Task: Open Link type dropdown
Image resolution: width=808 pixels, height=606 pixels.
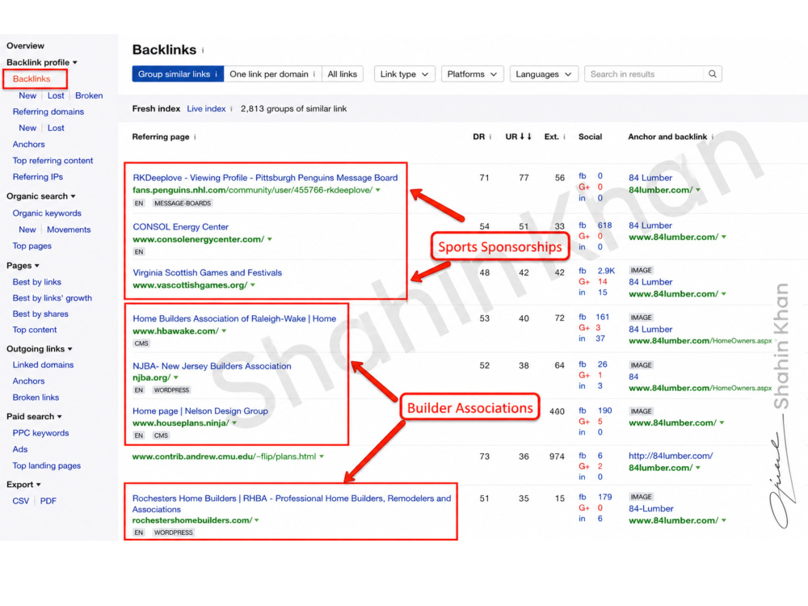Action: click(x=405, y=74)
